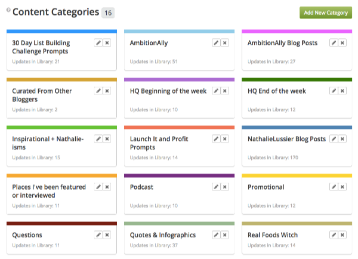Remove the Real Foods Witch category
Viewport: 358px width, 259px height.
pyautogui.click(x=343, y=235)
